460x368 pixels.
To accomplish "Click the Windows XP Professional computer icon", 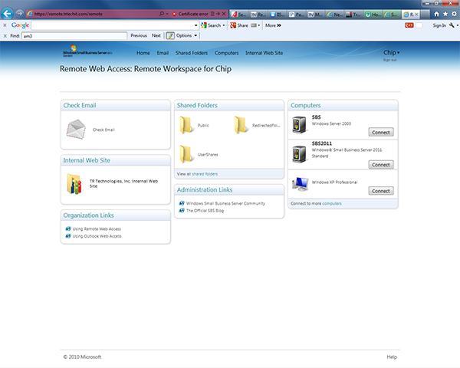I will 301,184.
